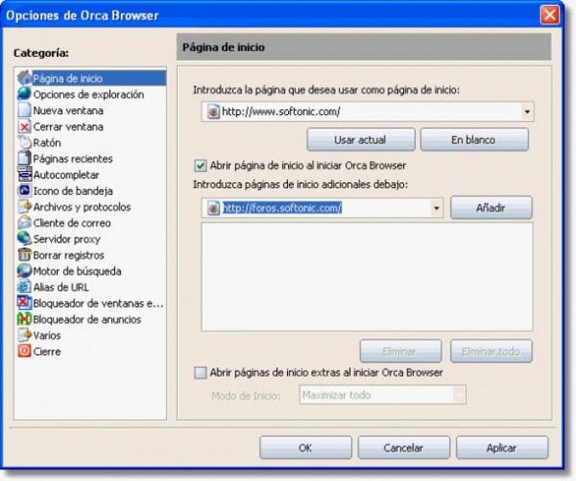Click the globe icon for Opciones de exploración
The image size is (576, 481).
click(25, 94)
